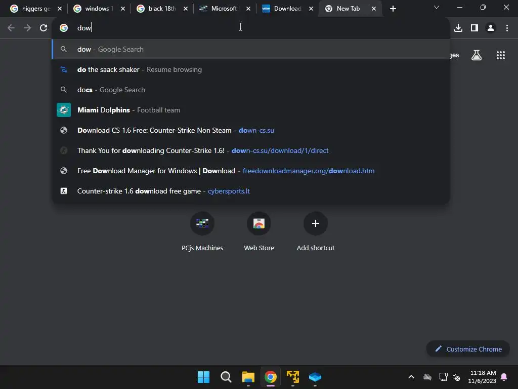Screen dimensions: 518x389
Task: Open the Chrome three-dot menu
Action: coord(507,28)
